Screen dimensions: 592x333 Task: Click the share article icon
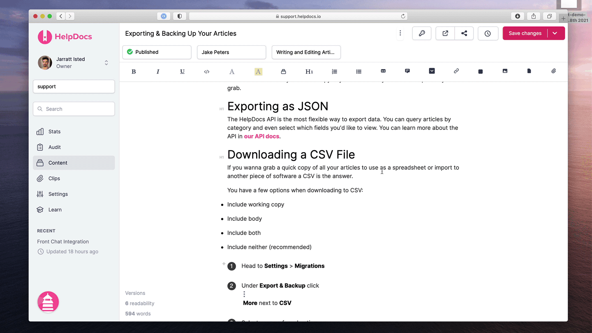pos(464,33)
